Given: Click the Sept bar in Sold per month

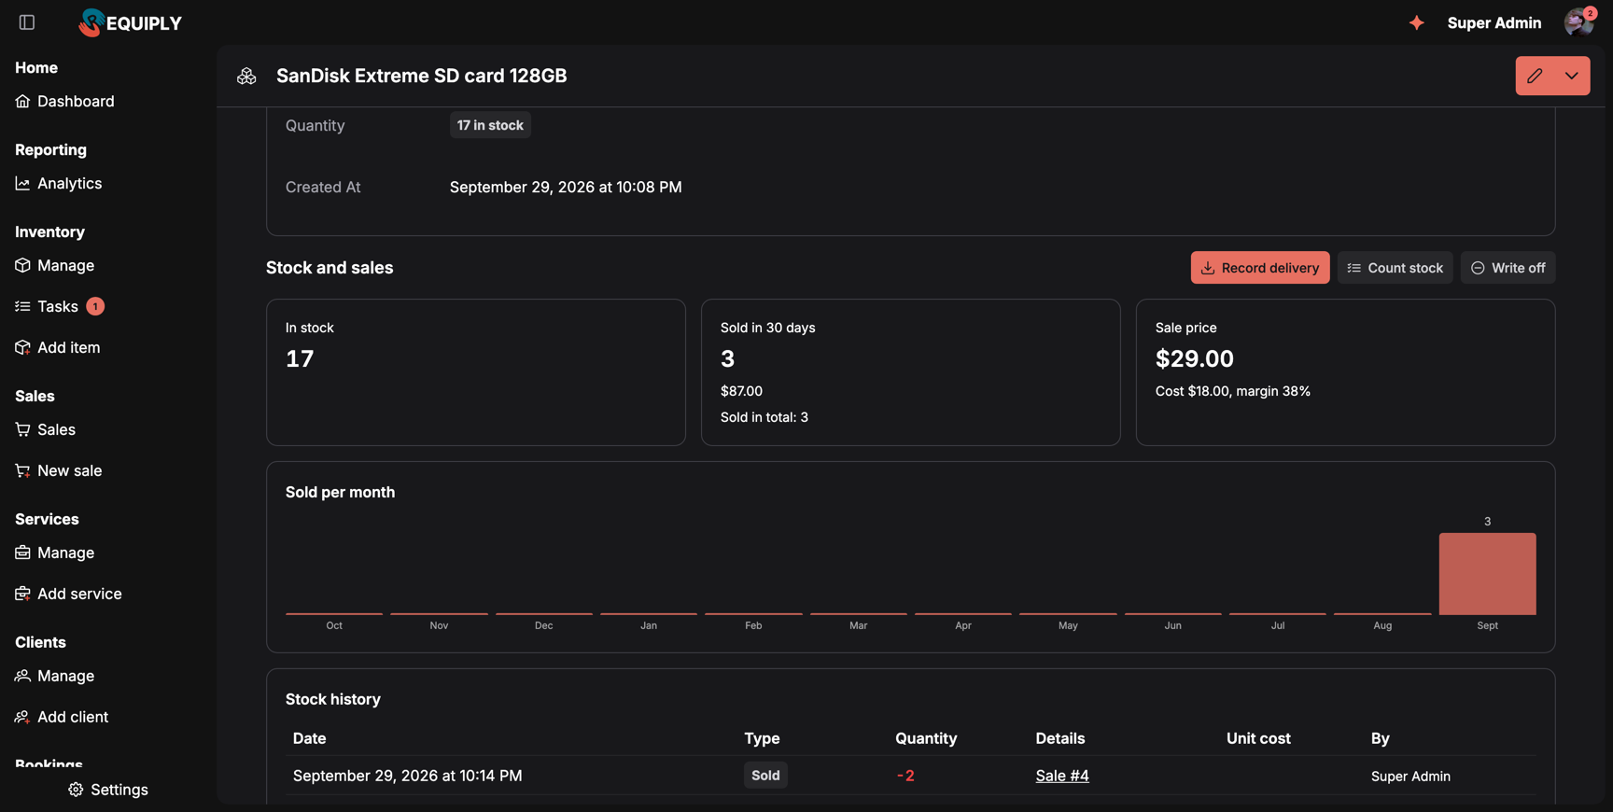Looking at the screenshot, I should [1488, 574].
